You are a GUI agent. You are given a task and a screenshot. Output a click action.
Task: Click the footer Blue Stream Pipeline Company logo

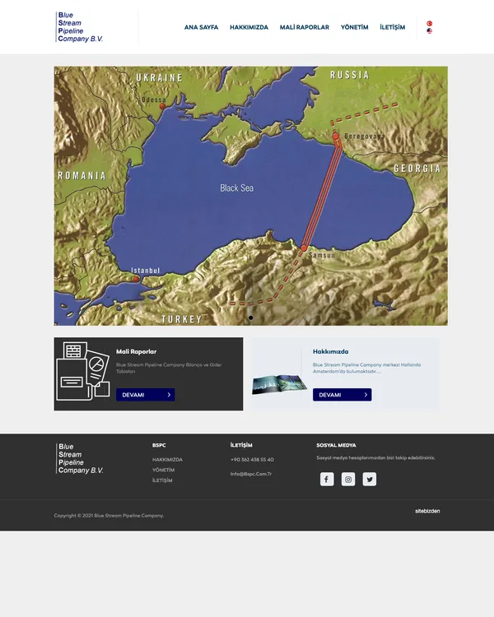point(80,458)
